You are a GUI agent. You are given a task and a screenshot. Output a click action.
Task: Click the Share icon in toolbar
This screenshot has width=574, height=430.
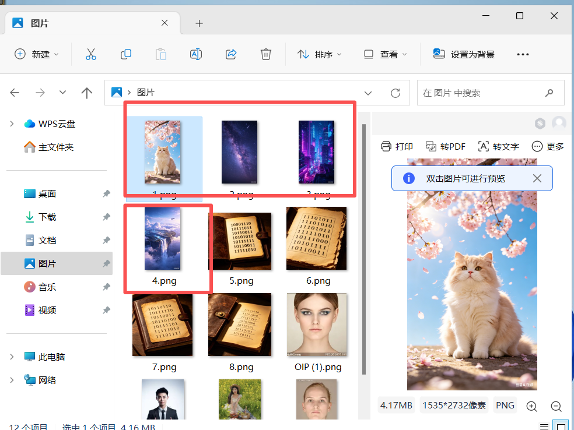[x=231, y=54]
